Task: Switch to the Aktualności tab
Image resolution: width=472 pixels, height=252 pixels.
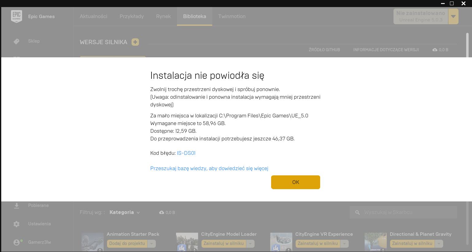Action: pos(94,16)
